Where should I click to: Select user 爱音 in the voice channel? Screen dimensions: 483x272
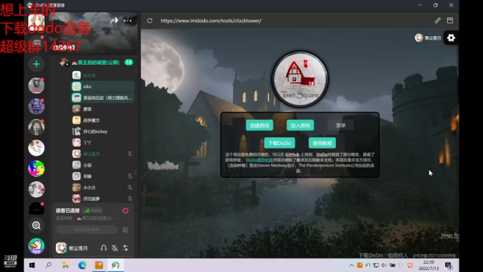103,109
